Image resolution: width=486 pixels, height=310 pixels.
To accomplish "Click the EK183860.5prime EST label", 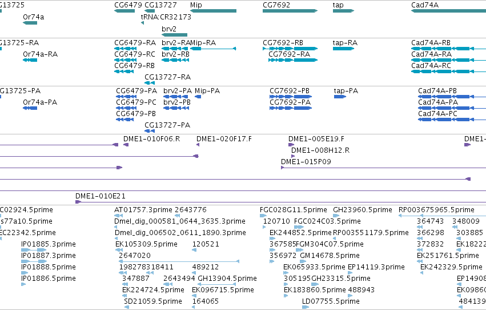I will (x=315, y=290).
